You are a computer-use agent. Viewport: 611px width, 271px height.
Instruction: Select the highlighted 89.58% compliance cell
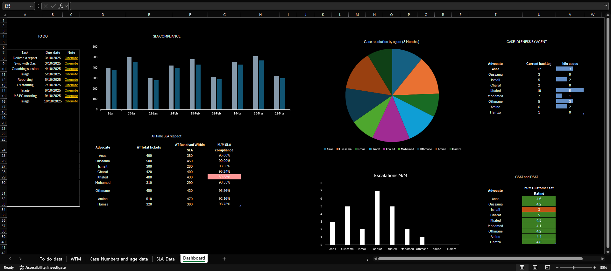click(x=224, y=177)
